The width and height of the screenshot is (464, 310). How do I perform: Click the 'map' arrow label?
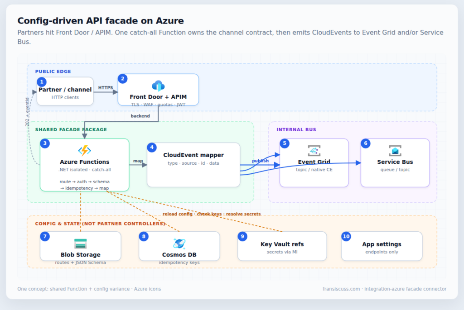click(138, 161)
